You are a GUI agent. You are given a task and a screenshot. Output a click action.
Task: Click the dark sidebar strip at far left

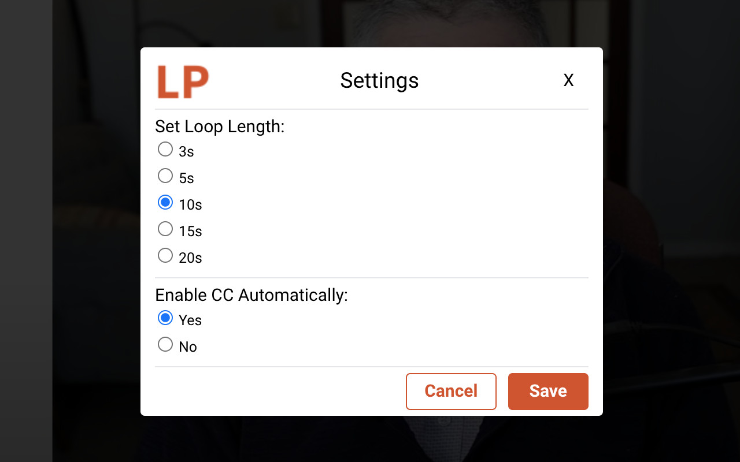tap(26, 231)
